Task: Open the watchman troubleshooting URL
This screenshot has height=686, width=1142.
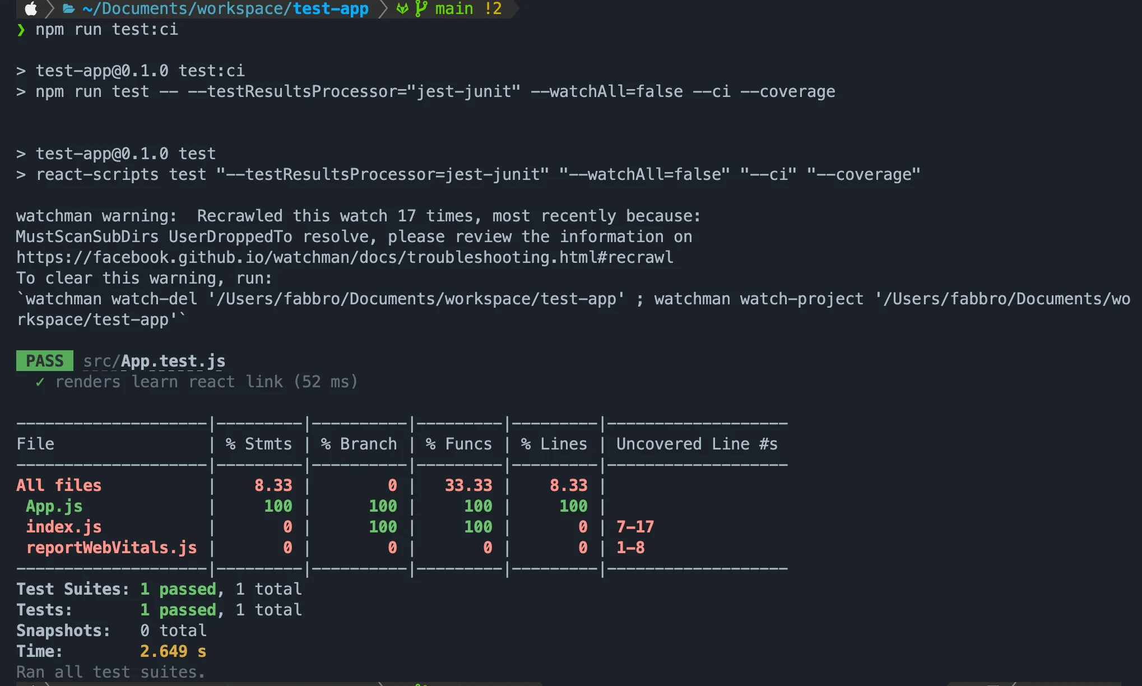Action: (344, 257)
